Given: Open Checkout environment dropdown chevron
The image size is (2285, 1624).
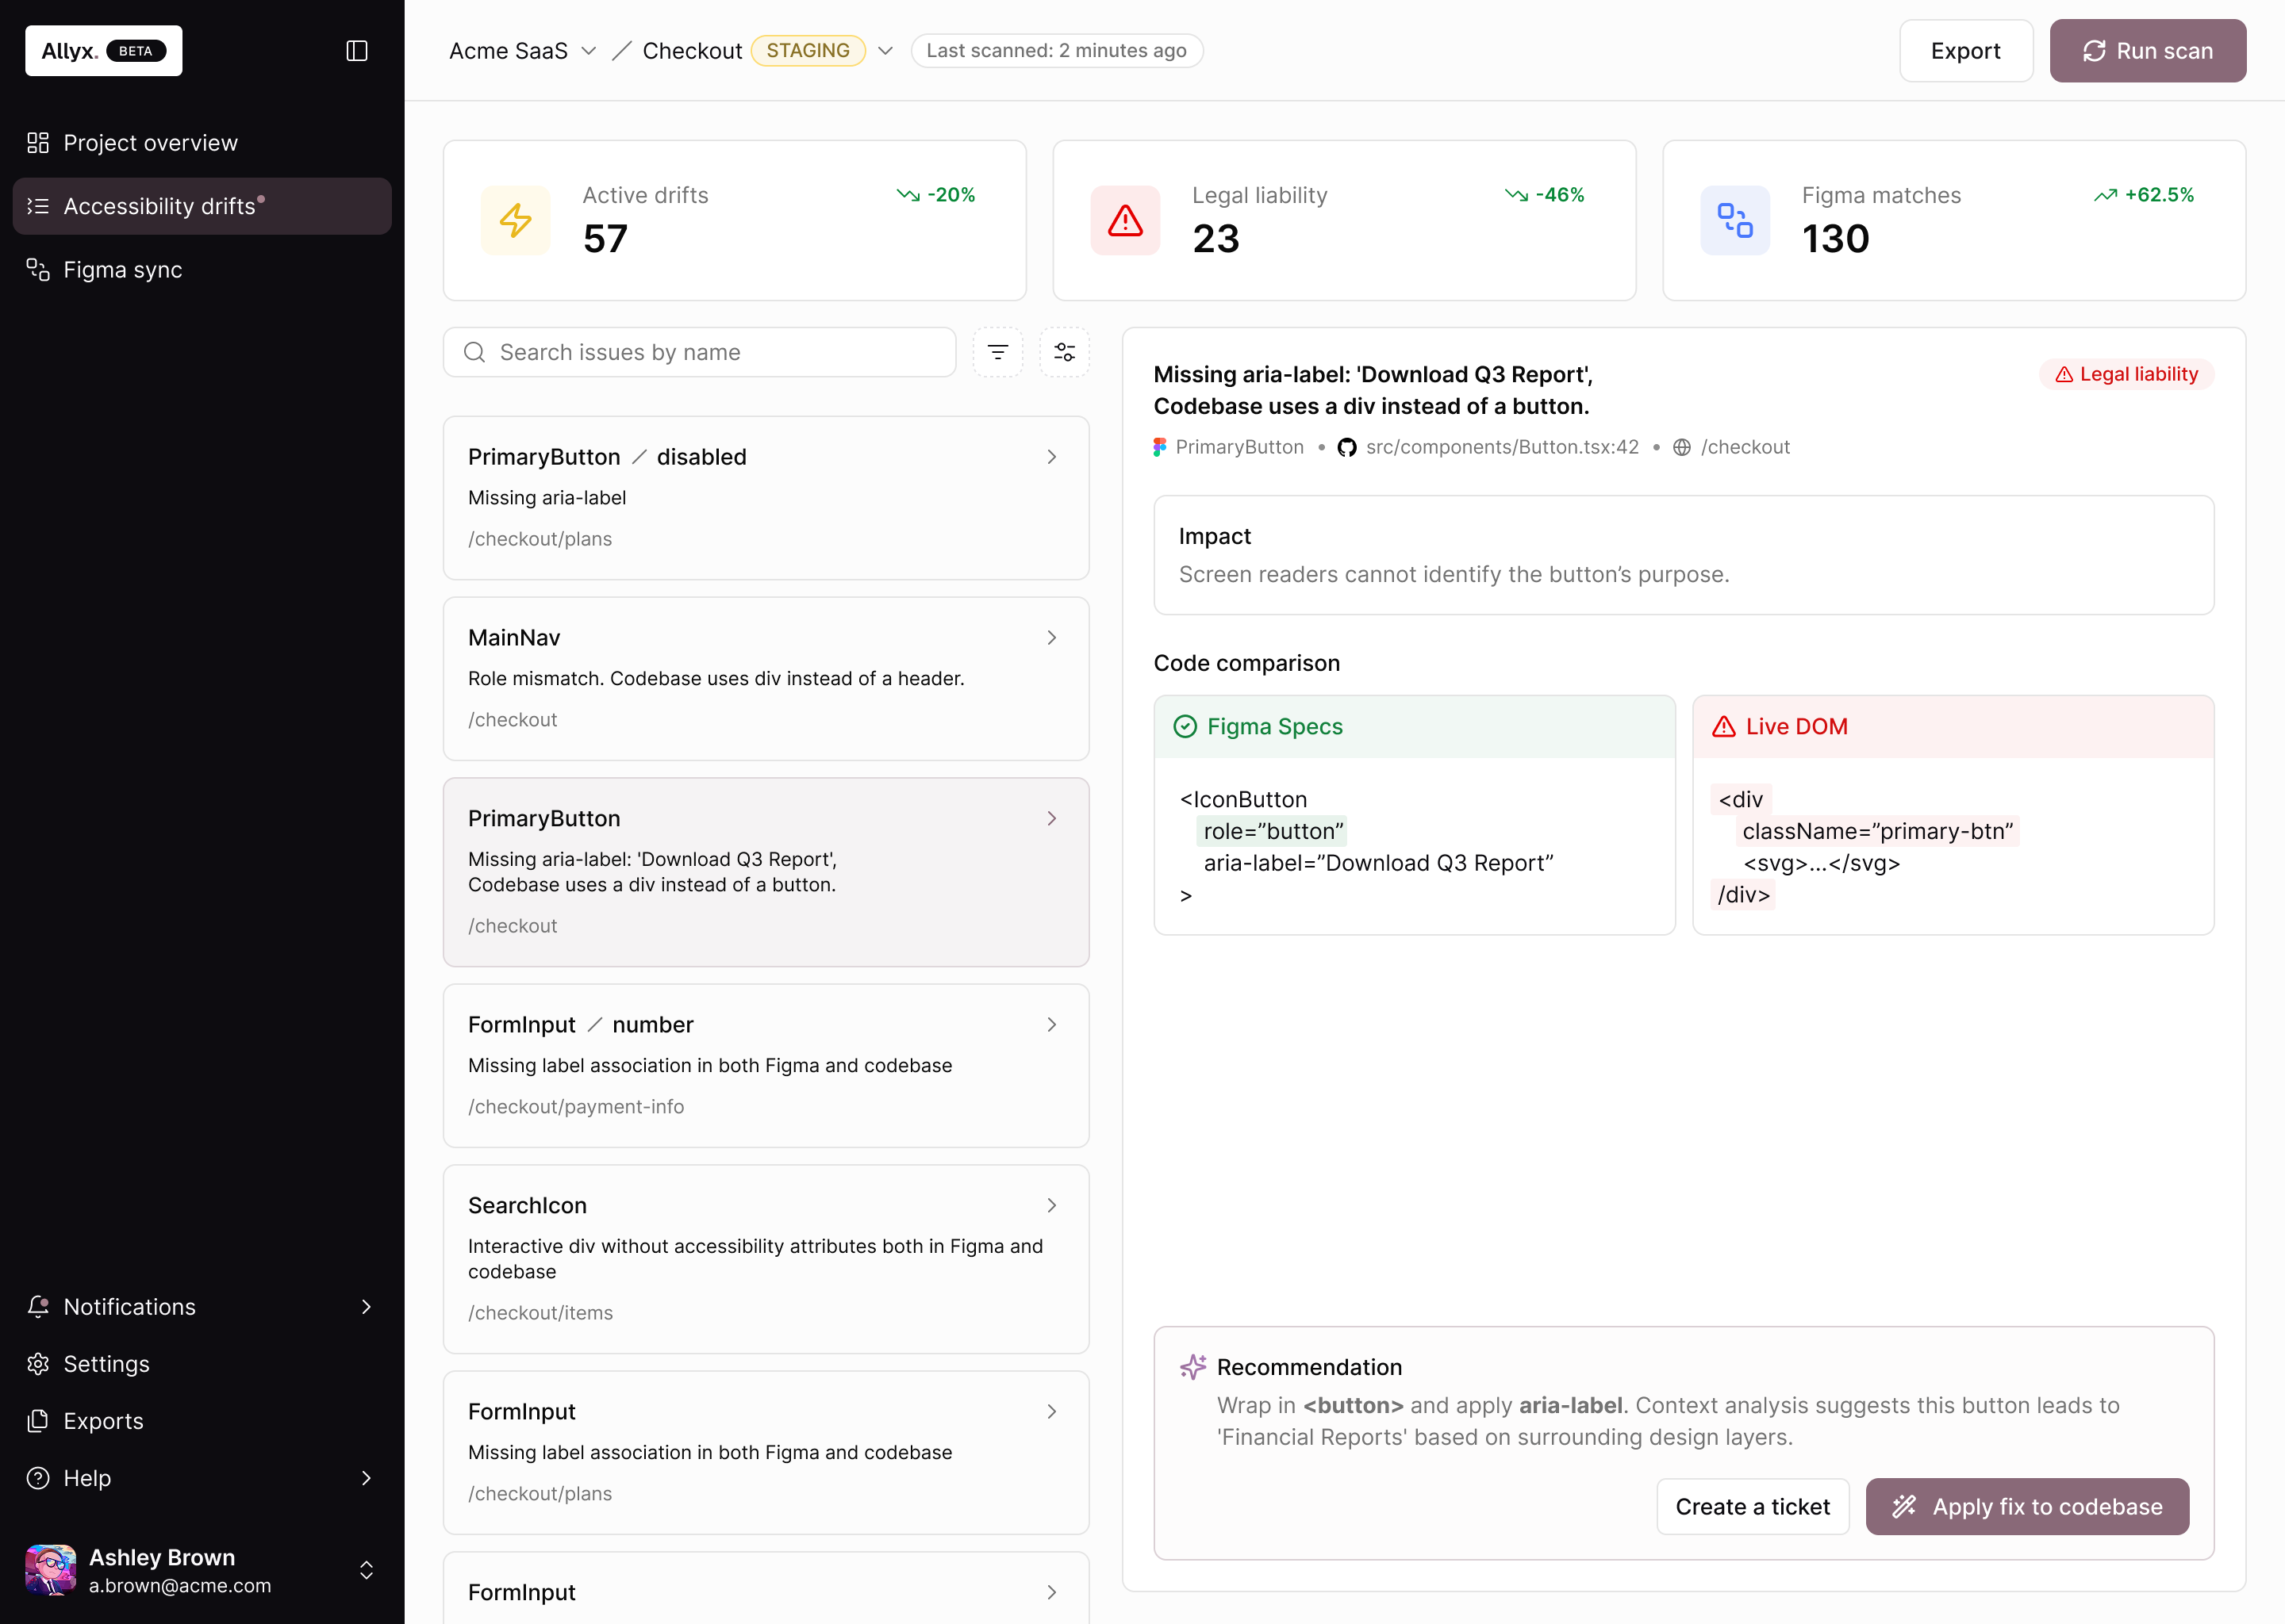Looking at the screenshot, I should pos(885,51).
